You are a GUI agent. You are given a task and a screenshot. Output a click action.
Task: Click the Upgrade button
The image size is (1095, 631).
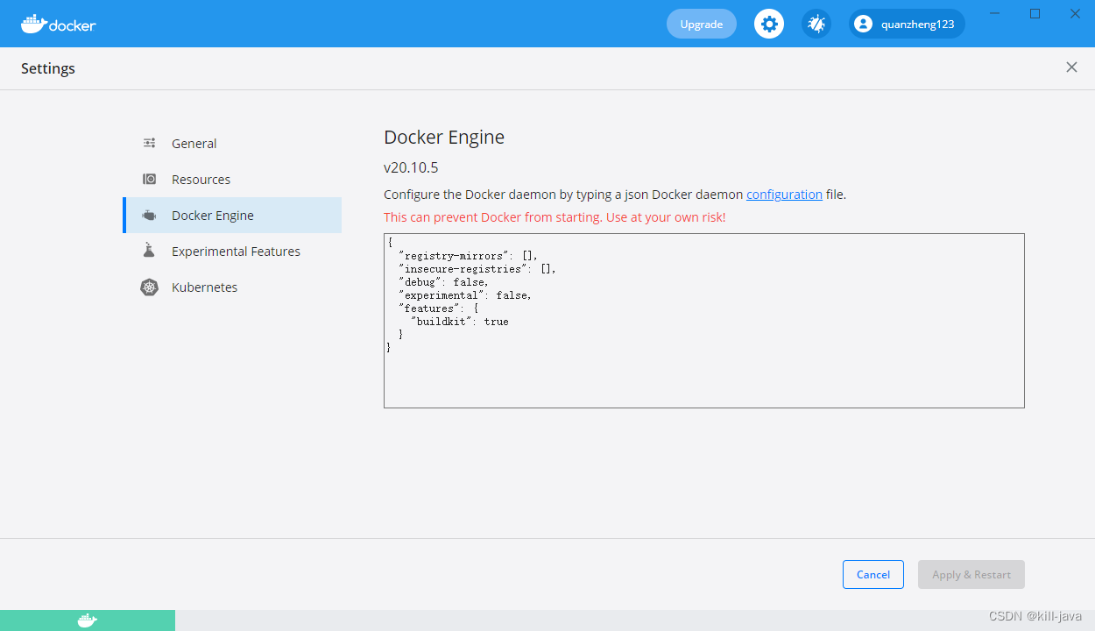[x=702, y=24]
